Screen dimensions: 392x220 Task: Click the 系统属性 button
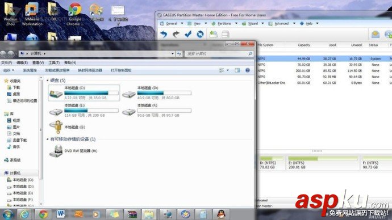tap(30, 70)
